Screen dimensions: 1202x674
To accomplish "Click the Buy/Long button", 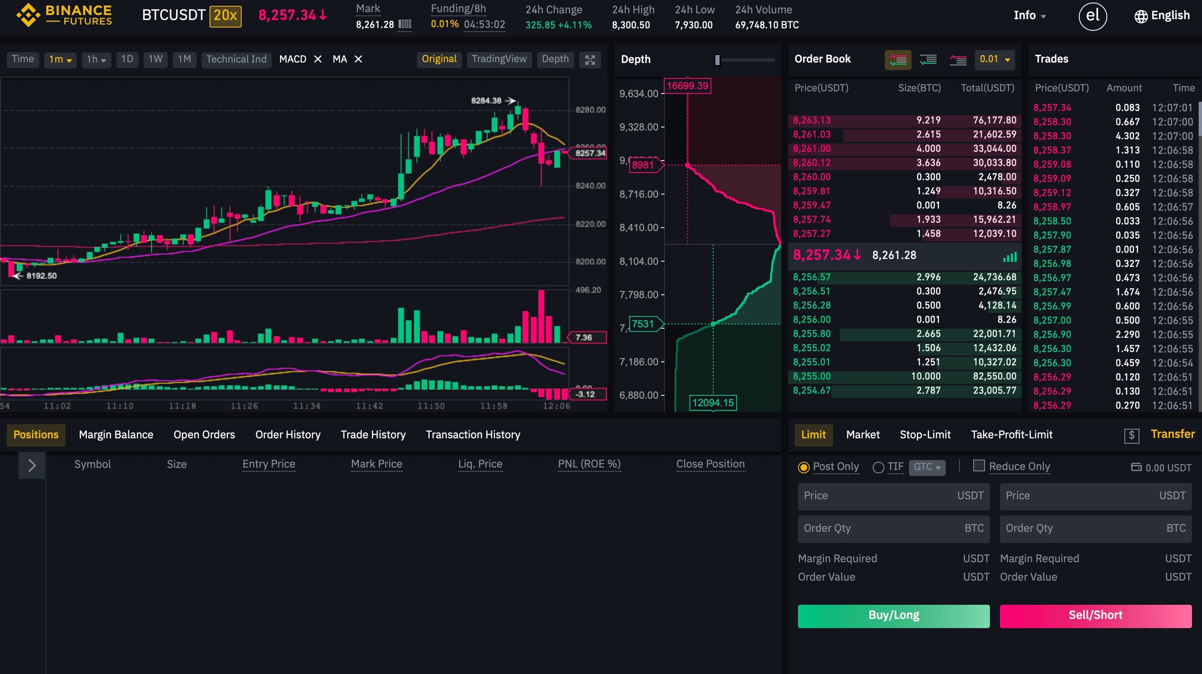I will pos(894,616).
